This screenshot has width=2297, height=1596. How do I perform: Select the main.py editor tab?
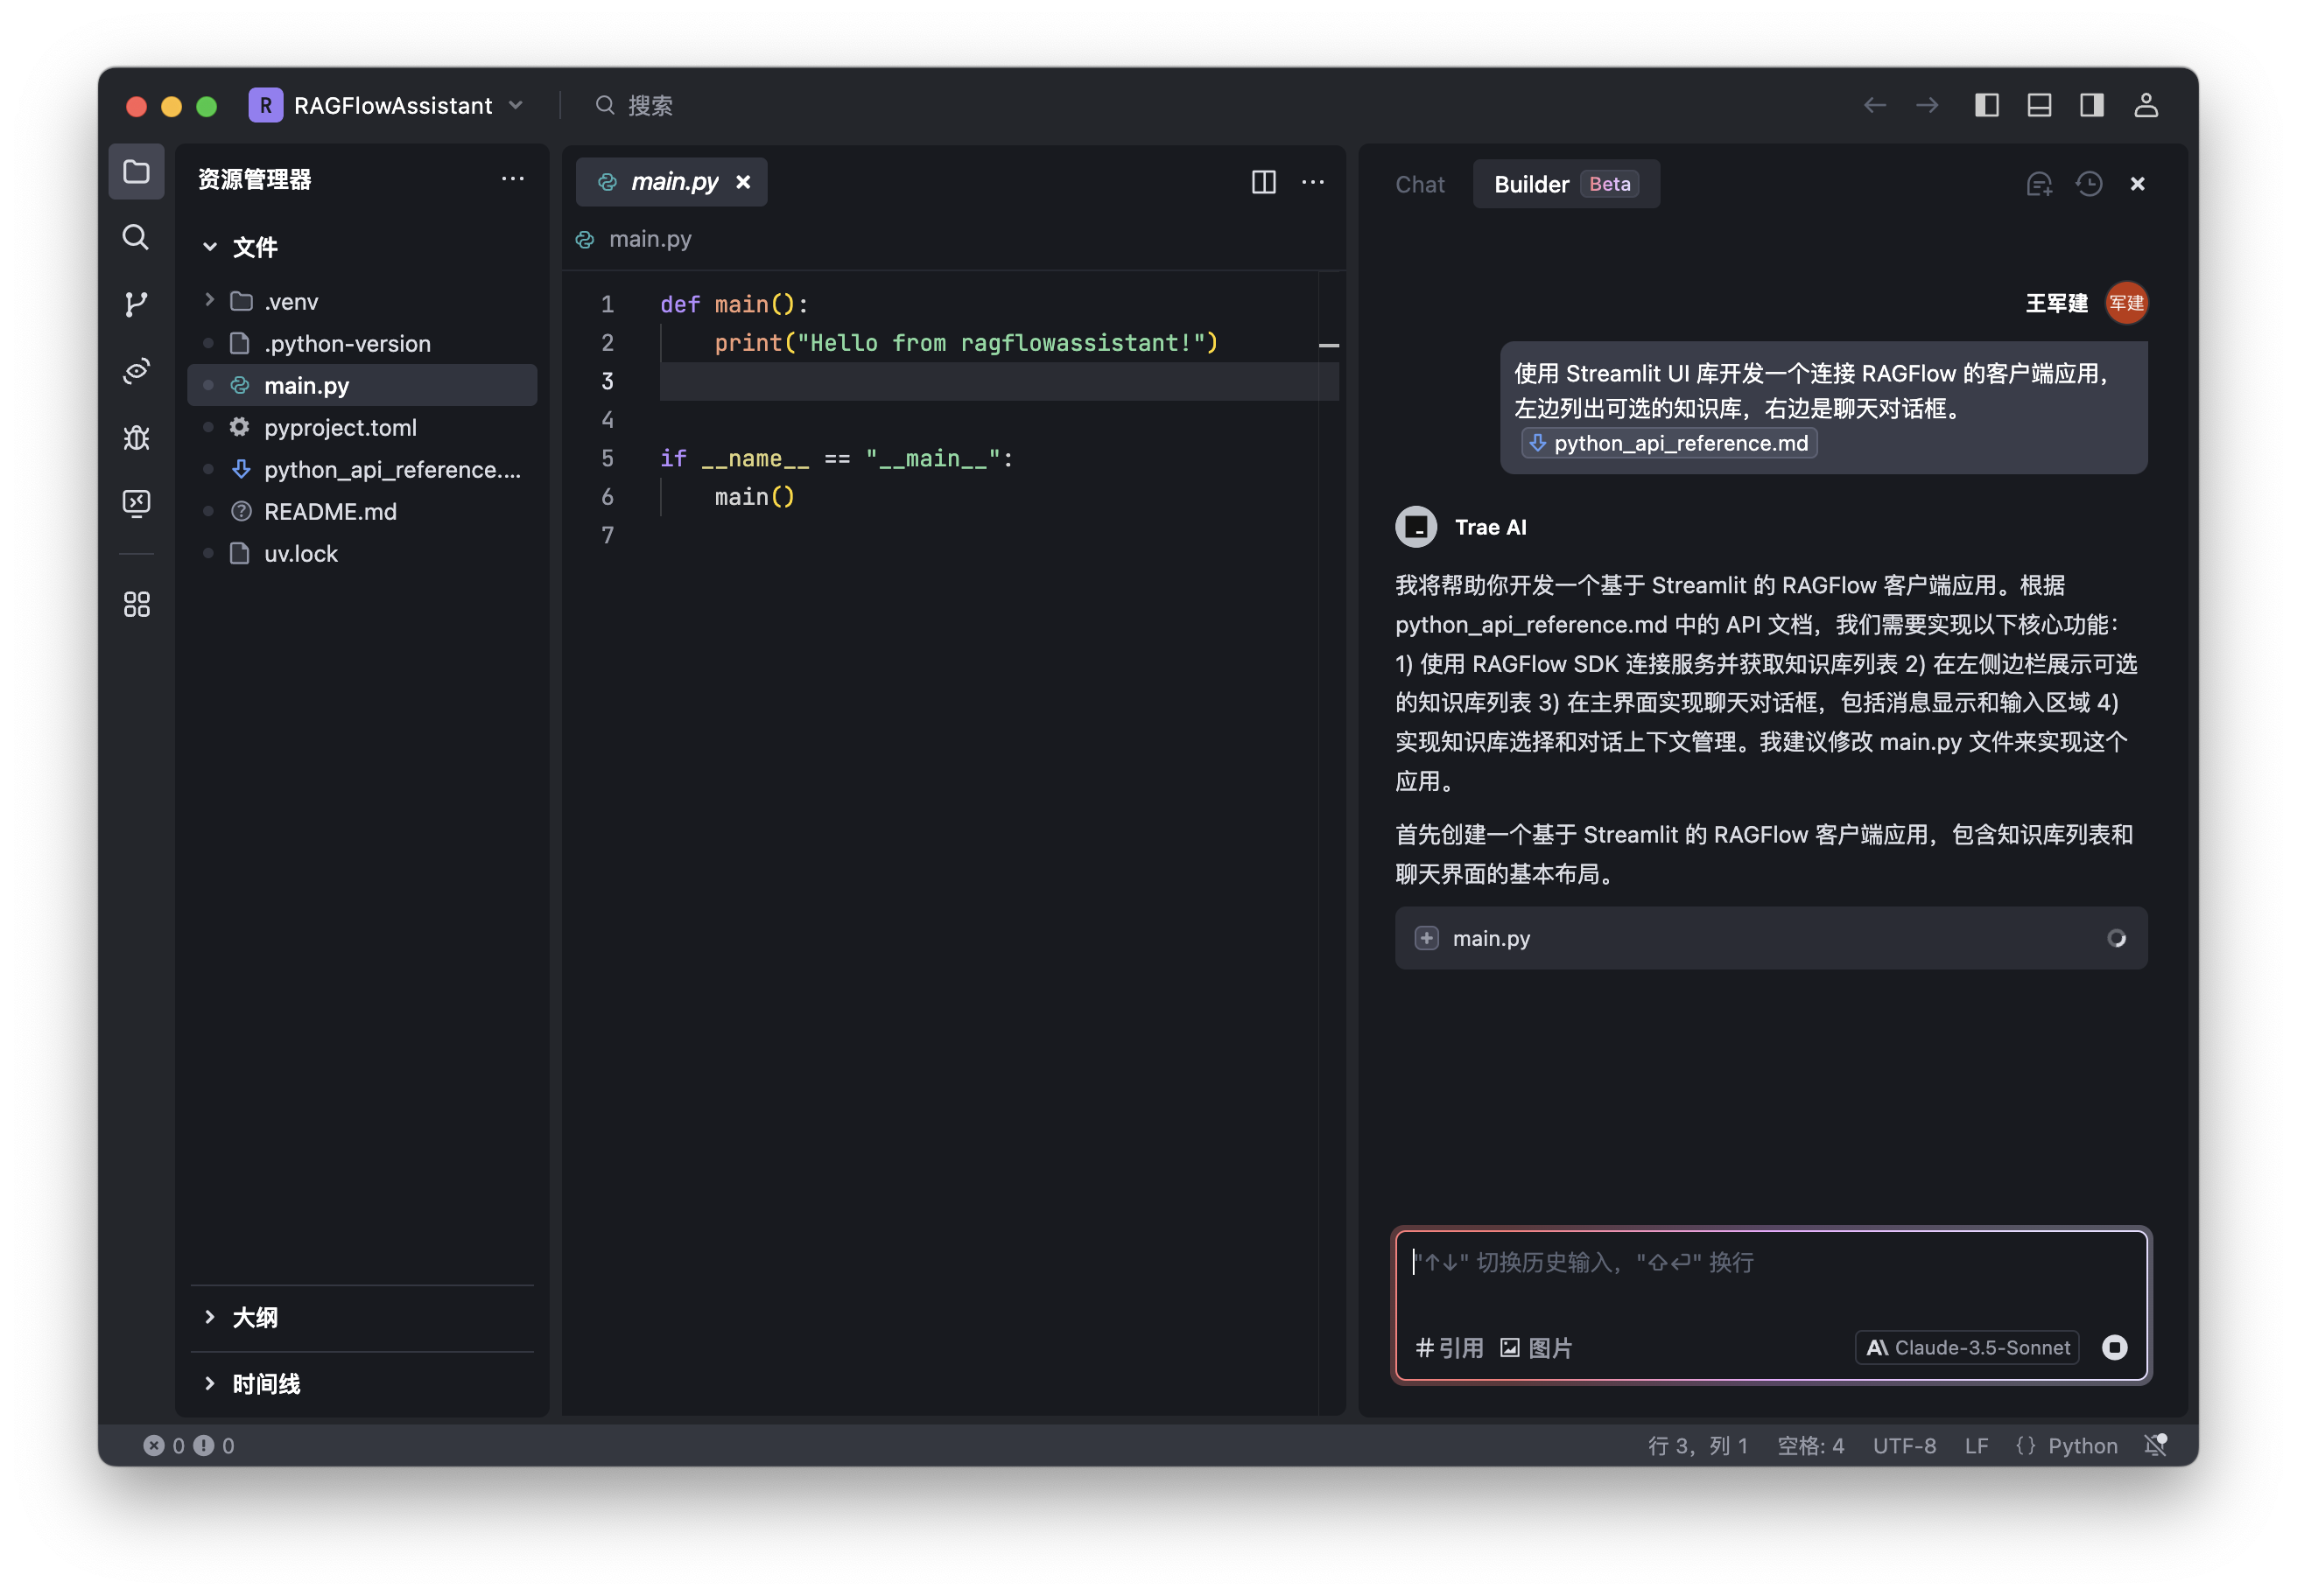(x=672, y=182)
